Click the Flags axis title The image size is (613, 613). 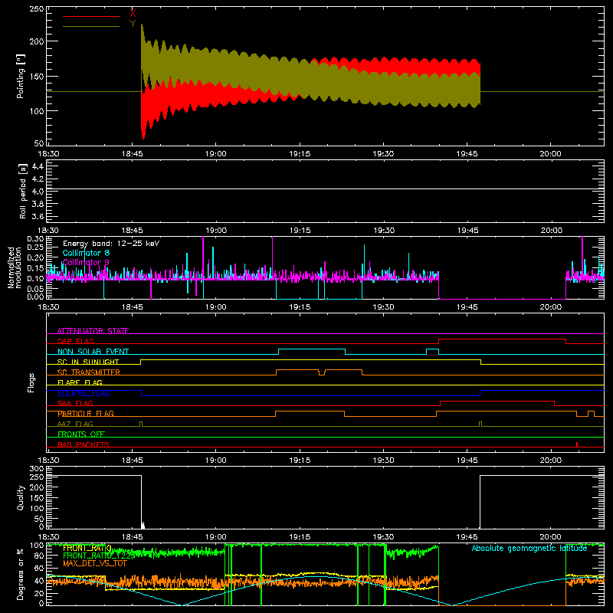[31, 382]
